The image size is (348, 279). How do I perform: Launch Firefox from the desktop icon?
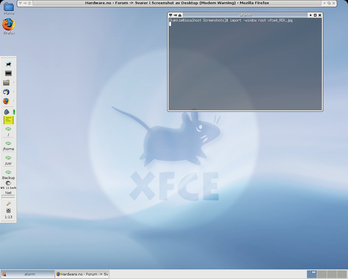[x=9, y=26]
